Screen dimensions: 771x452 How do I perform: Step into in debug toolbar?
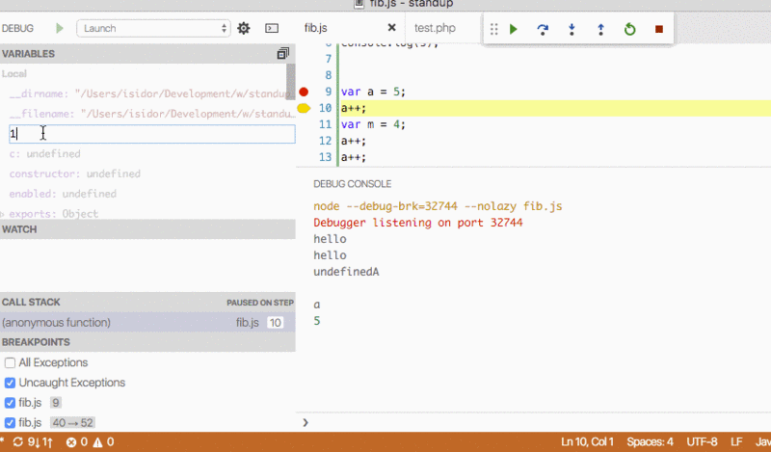(572, 29)
